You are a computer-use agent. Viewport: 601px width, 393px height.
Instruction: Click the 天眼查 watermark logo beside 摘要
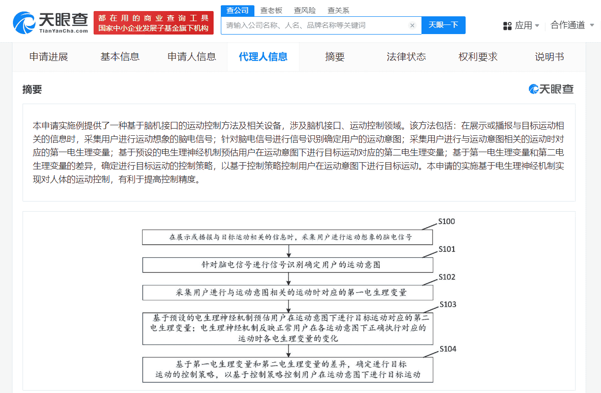tap(551, 89)
